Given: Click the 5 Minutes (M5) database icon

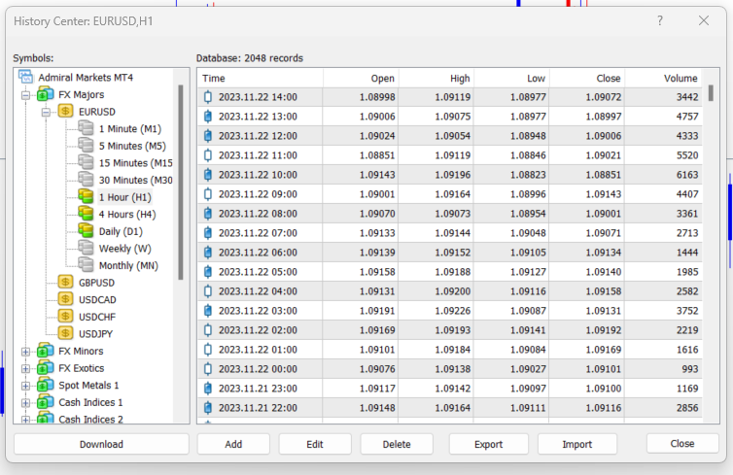Looking at the screenshot, I should tap(86, 146).
